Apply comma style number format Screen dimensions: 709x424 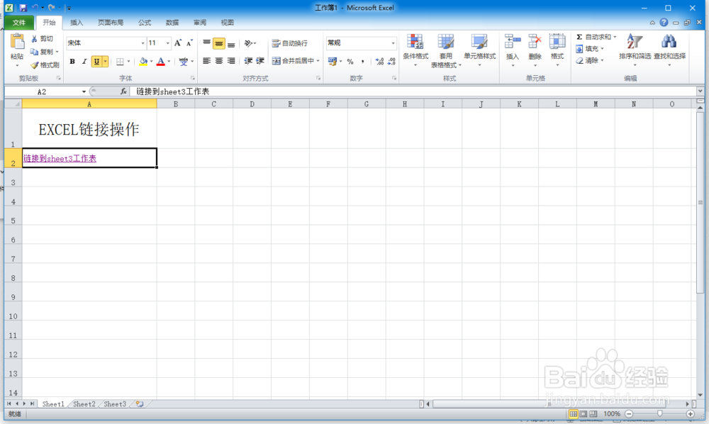tap(362, 62)
